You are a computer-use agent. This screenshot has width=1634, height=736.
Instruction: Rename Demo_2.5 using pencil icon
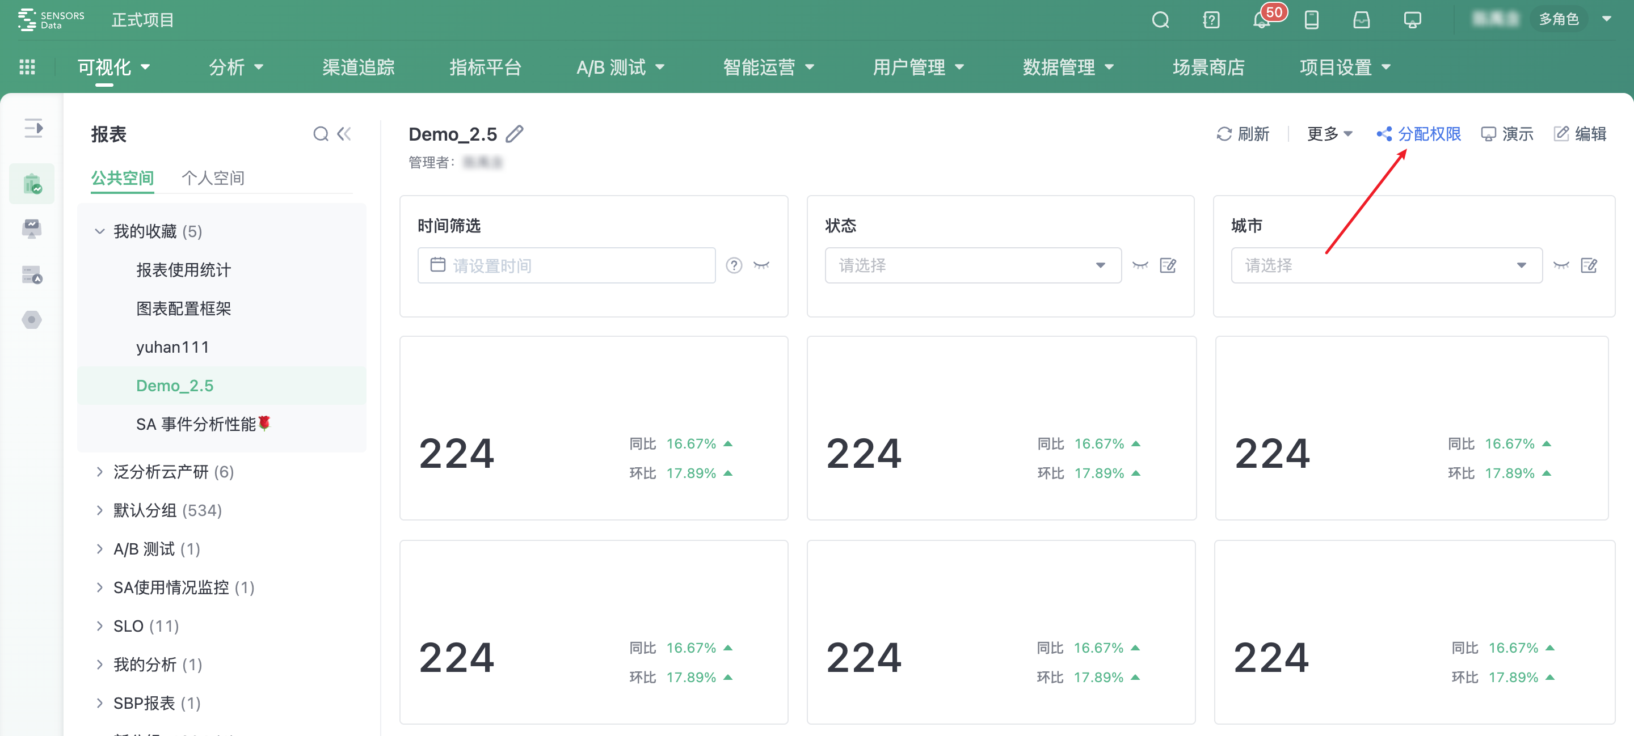pos(515,134)
